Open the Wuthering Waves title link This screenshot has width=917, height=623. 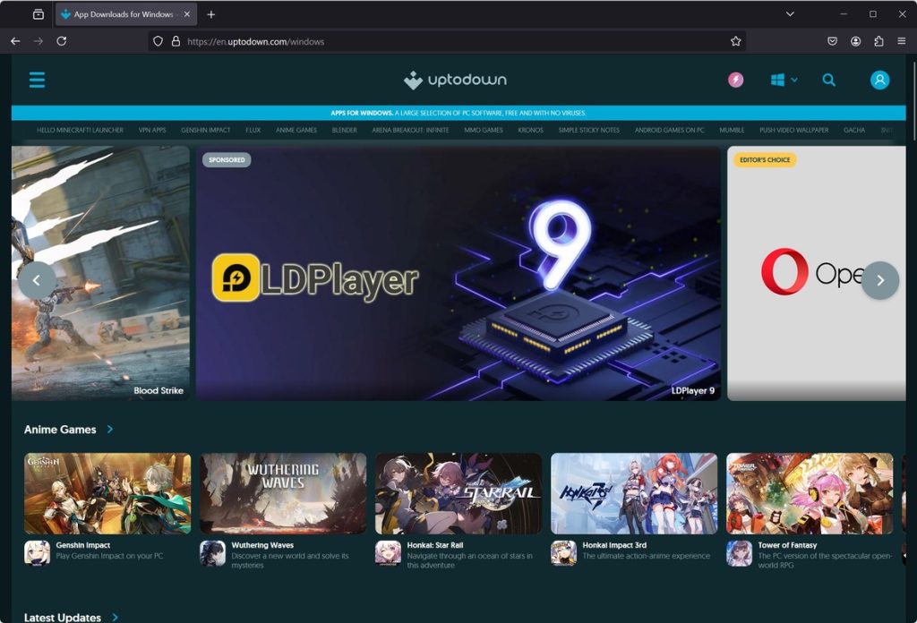pos(262,545)
